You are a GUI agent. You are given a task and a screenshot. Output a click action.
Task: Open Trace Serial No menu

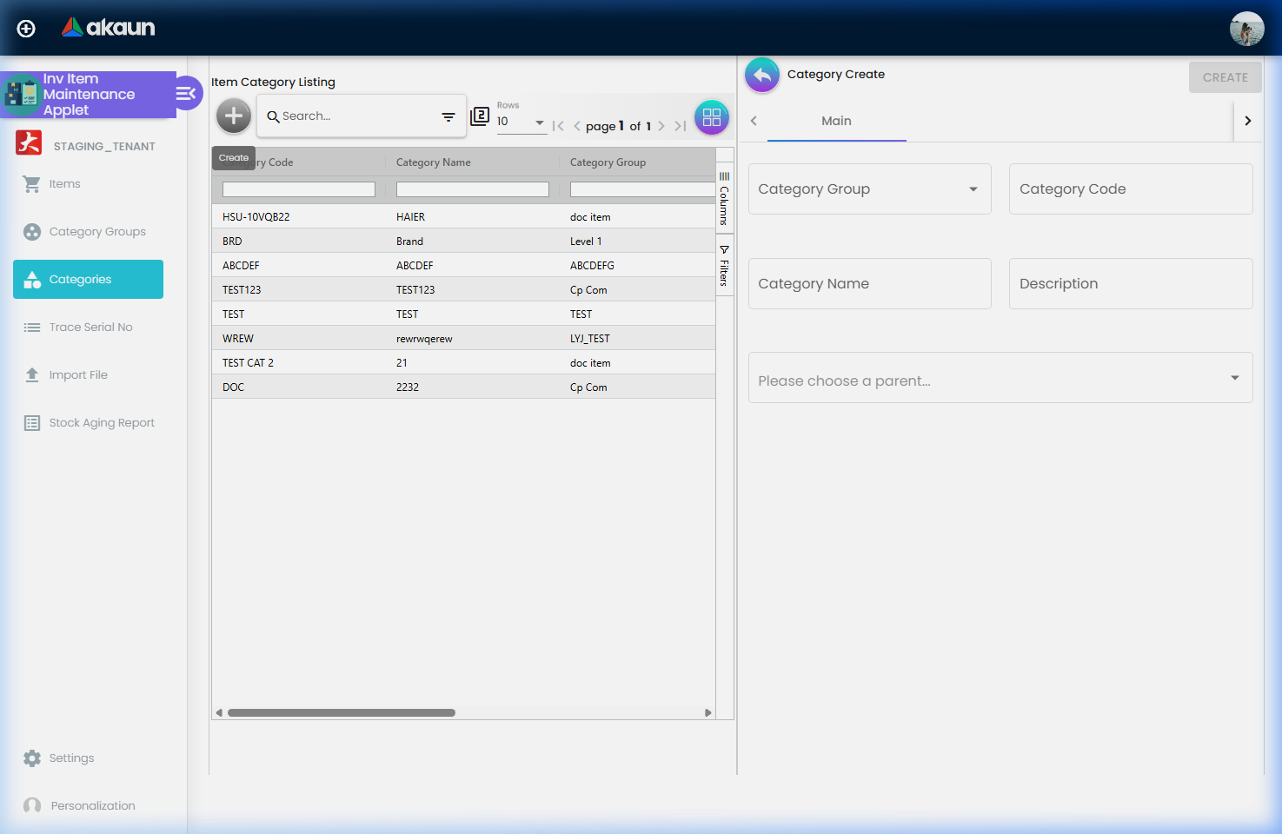[88, 328]
